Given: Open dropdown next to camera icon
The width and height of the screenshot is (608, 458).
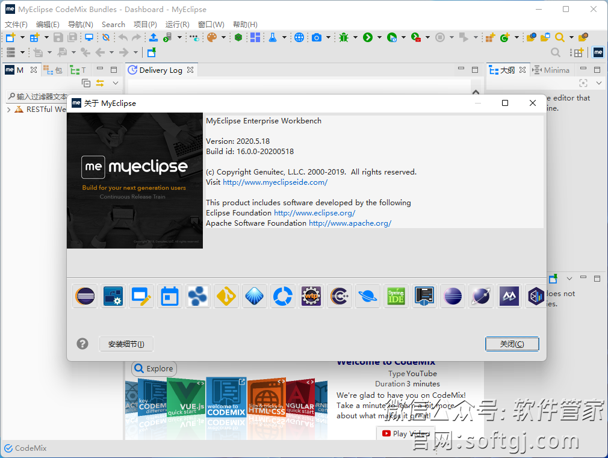Looking at the screenshot, I should point(328,37).
